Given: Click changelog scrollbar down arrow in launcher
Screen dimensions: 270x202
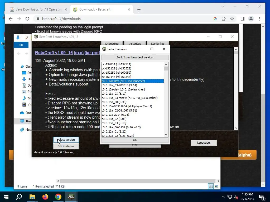Looking at the screenshot, I should tap(236, 128).
